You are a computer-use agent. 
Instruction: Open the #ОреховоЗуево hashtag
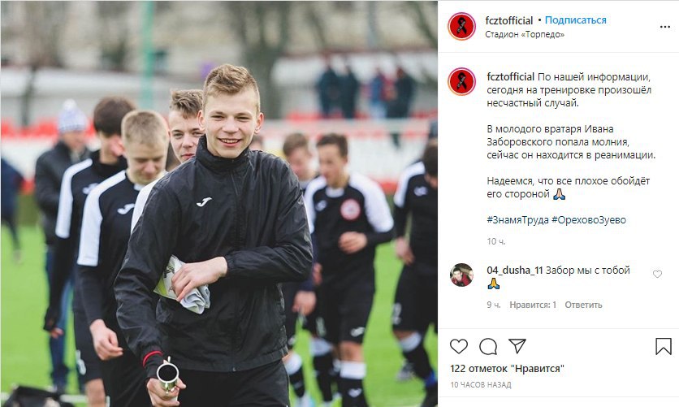click(589, 219)
